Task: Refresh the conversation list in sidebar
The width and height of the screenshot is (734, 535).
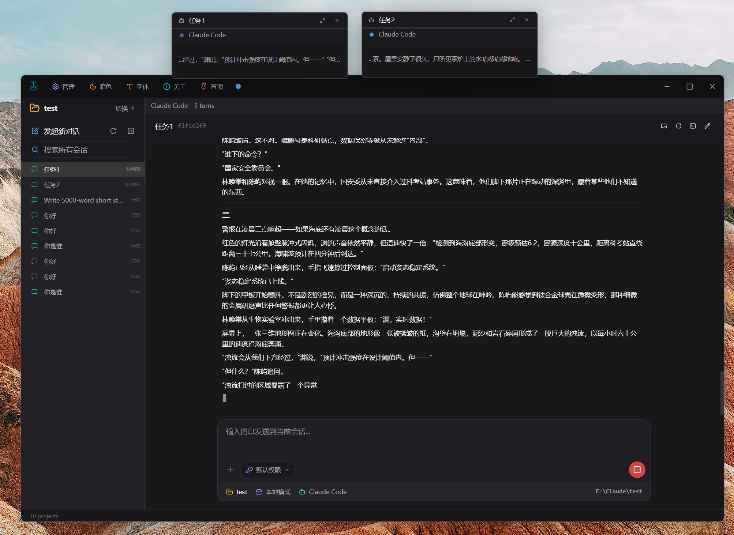Action: click(x=113, y=131)
